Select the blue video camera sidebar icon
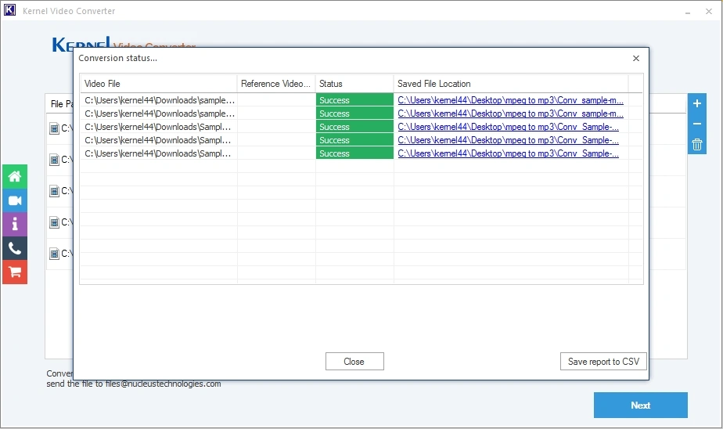 click(15, 200)
